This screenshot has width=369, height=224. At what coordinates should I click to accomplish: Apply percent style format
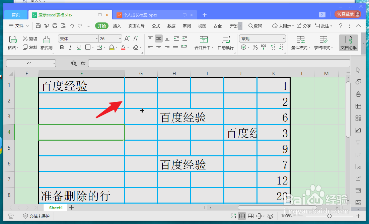click(x=255, y=47)
